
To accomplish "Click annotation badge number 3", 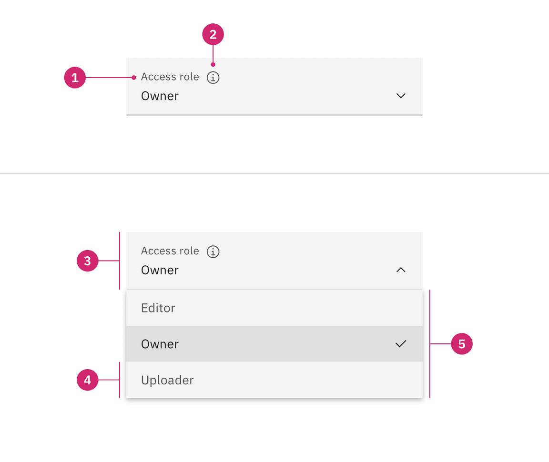I will click(87, 261).
